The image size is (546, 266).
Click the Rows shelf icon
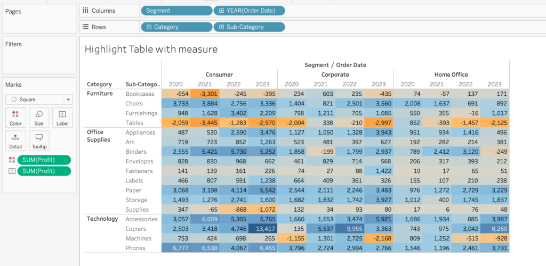point(85,27)
